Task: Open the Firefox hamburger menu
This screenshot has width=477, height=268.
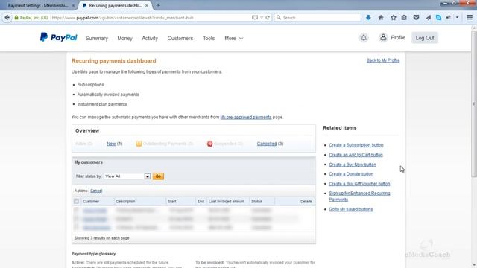Action: click(x=470, y=18)
